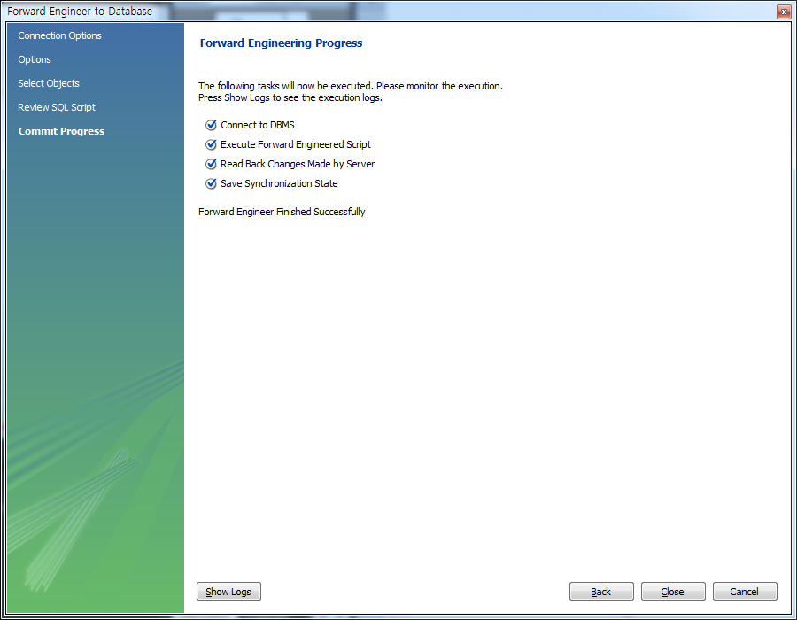Close the dialog using the title bar X
This screenshot has width=797, height=620.
[x=784, y=12]
